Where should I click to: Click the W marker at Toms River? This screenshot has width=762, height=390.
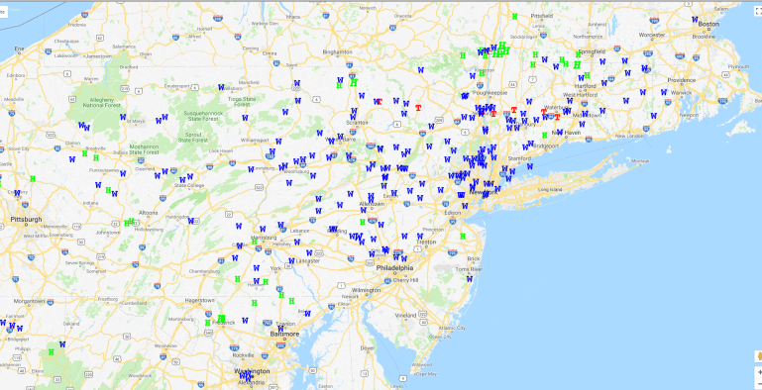(x=470, y=279)
